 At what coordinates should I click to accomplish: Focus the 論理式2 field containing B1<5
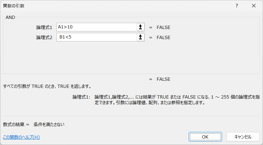point(97,37)
